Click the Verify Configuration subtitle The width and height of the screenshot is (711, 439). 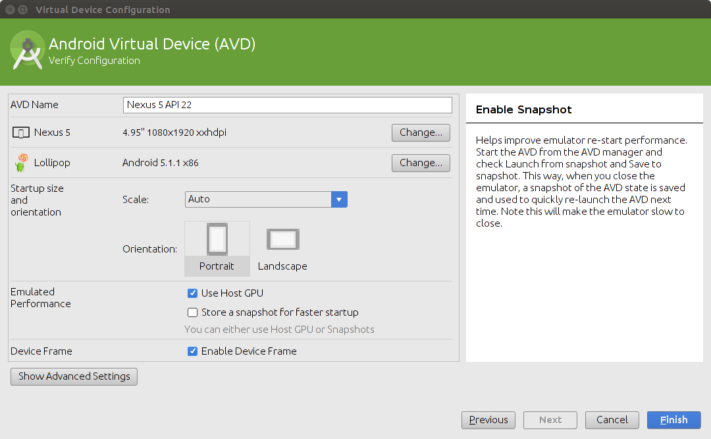[x=94, y=61]
